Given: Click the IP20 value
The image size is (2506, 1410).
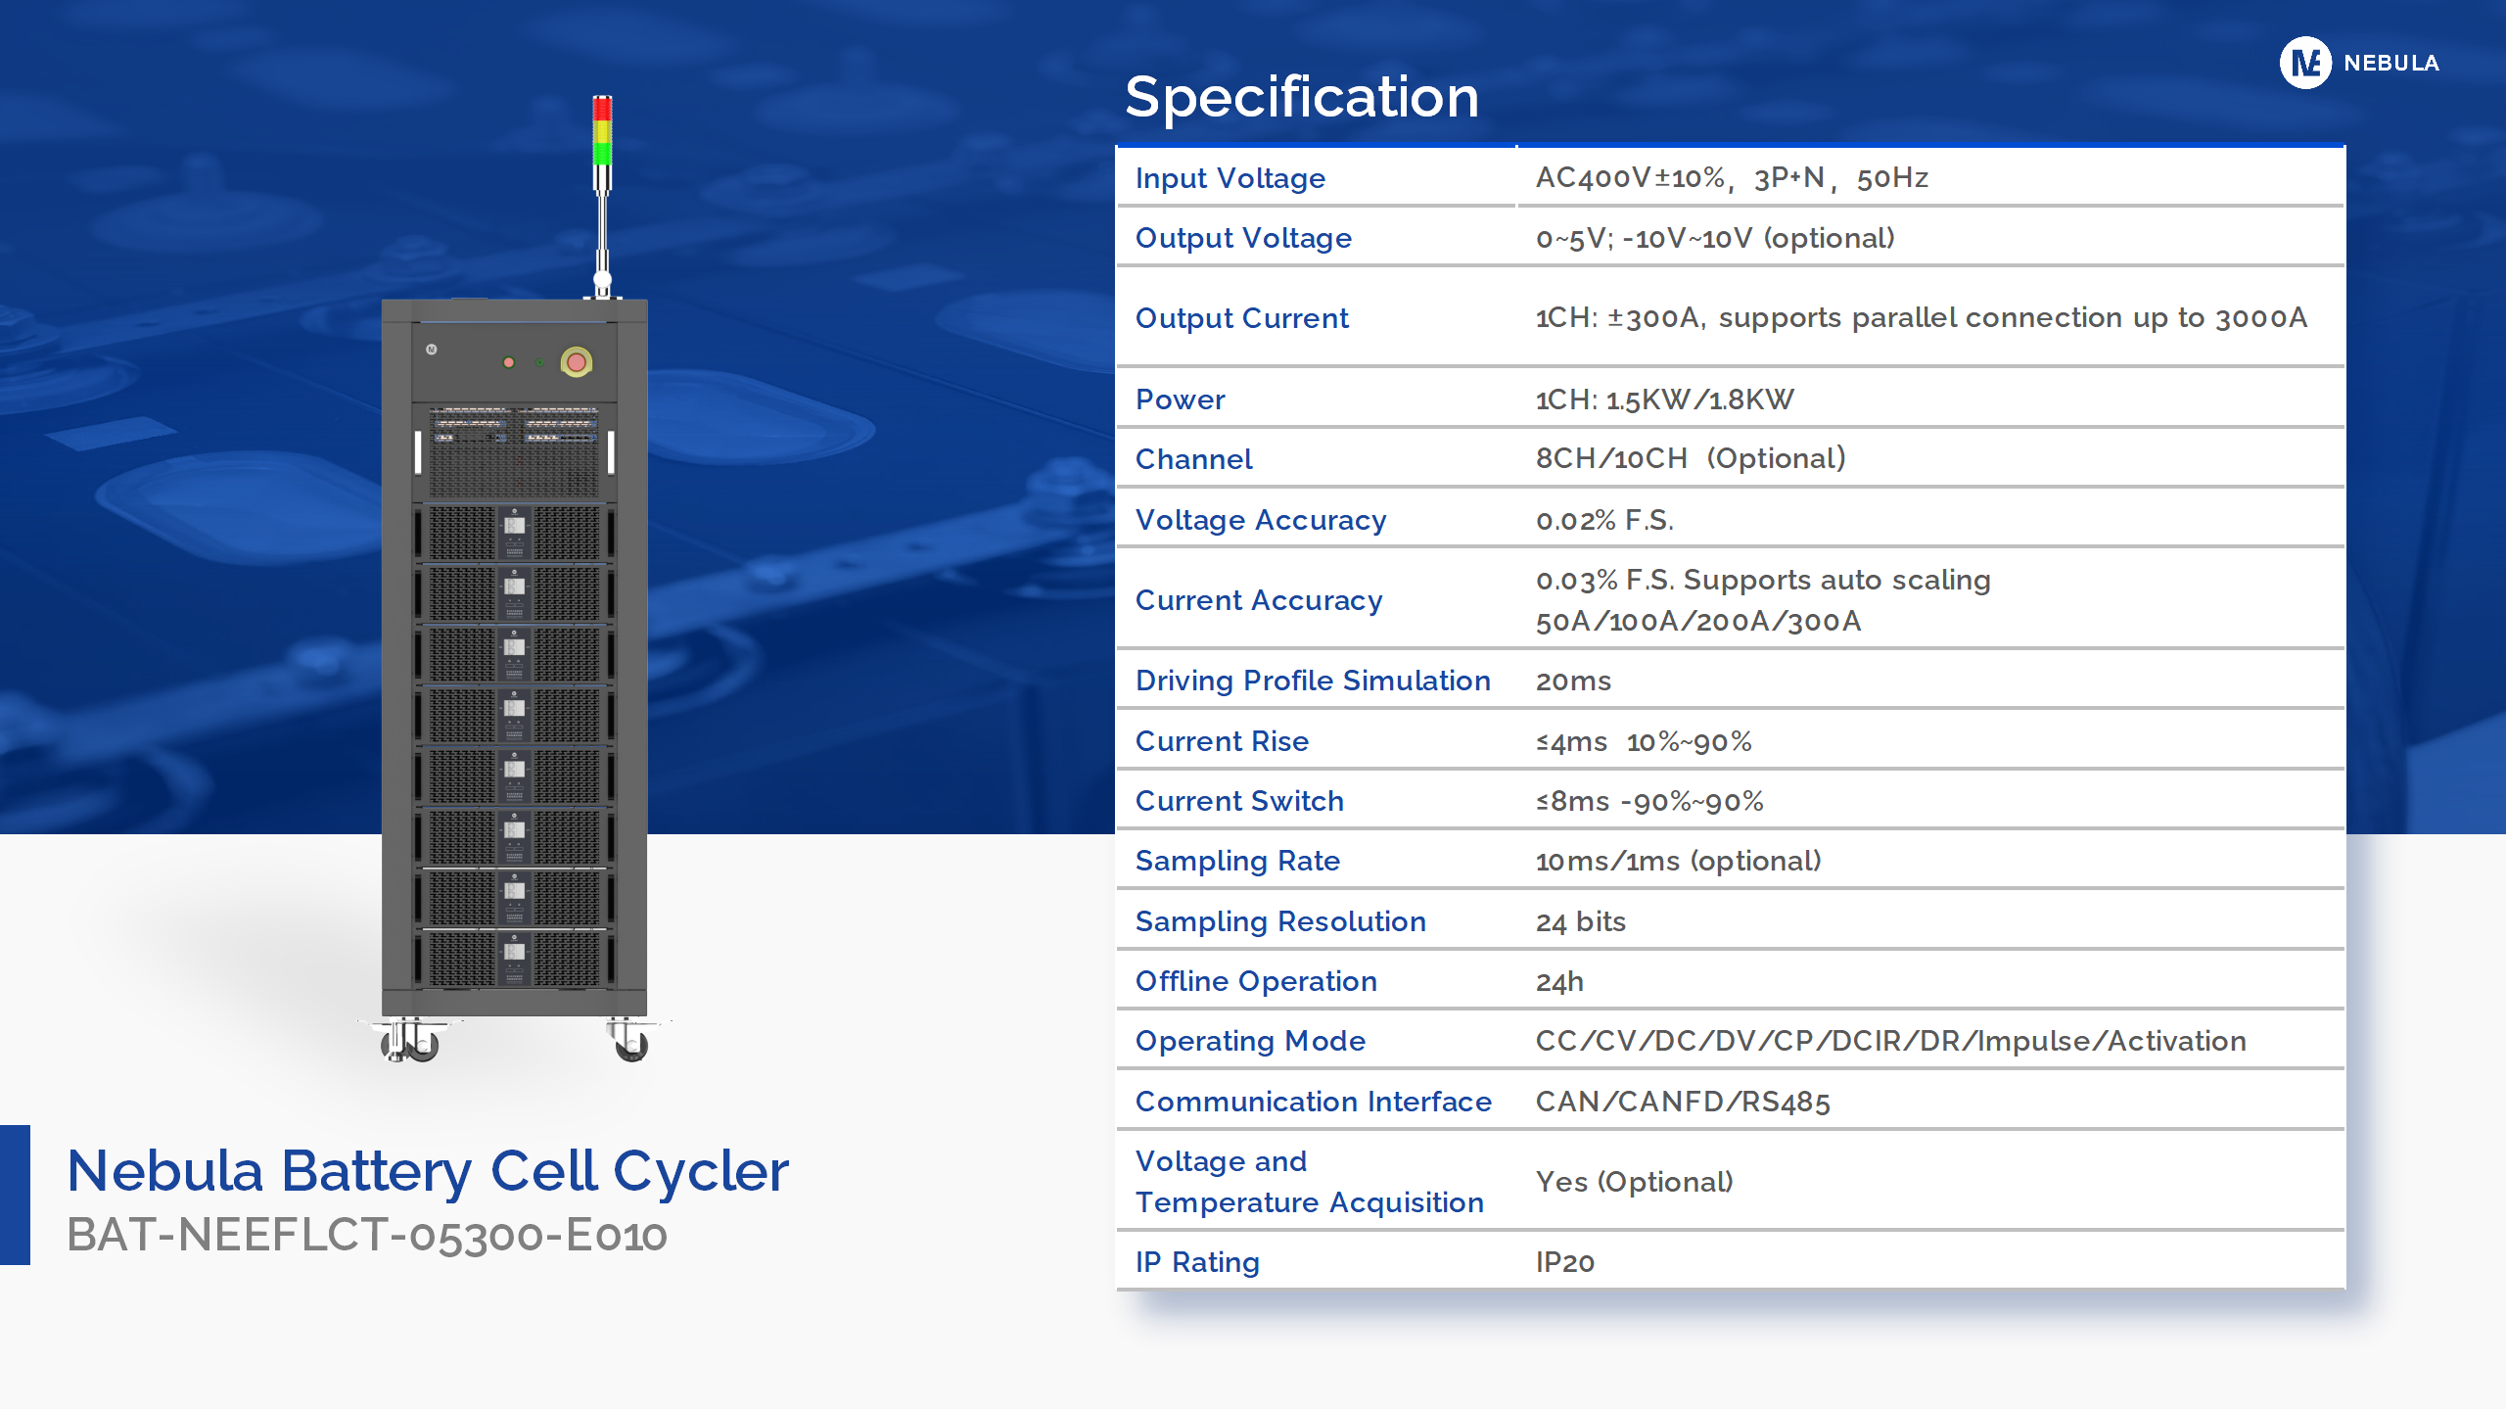Looking at the screenshot, I should coord(1564,1262).
